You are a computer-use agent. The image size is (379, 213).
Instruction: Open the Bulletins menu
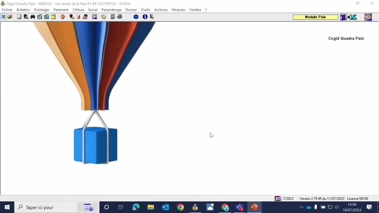click(x=23, y=10)
